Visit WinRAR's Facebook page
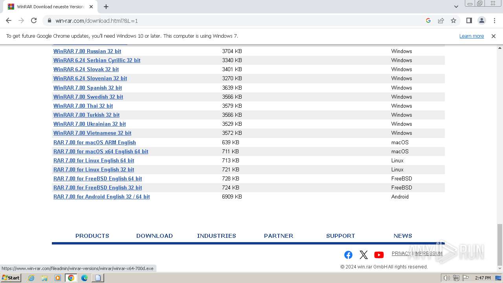 click(x=348, y=255)
